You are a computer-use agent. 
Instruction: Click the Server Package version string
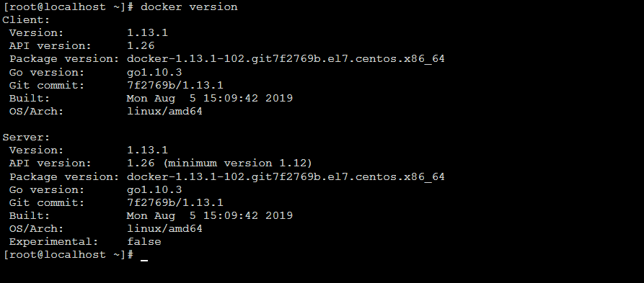tap(286, 176)
